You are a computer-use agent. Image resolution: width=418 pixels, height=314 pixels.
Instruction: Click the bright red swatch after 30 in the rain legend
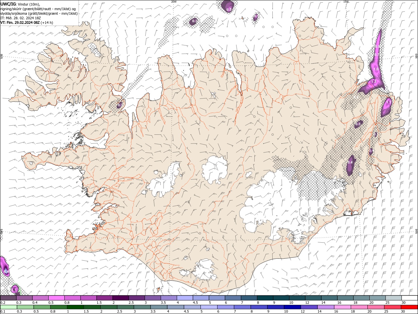coord(409,307)
